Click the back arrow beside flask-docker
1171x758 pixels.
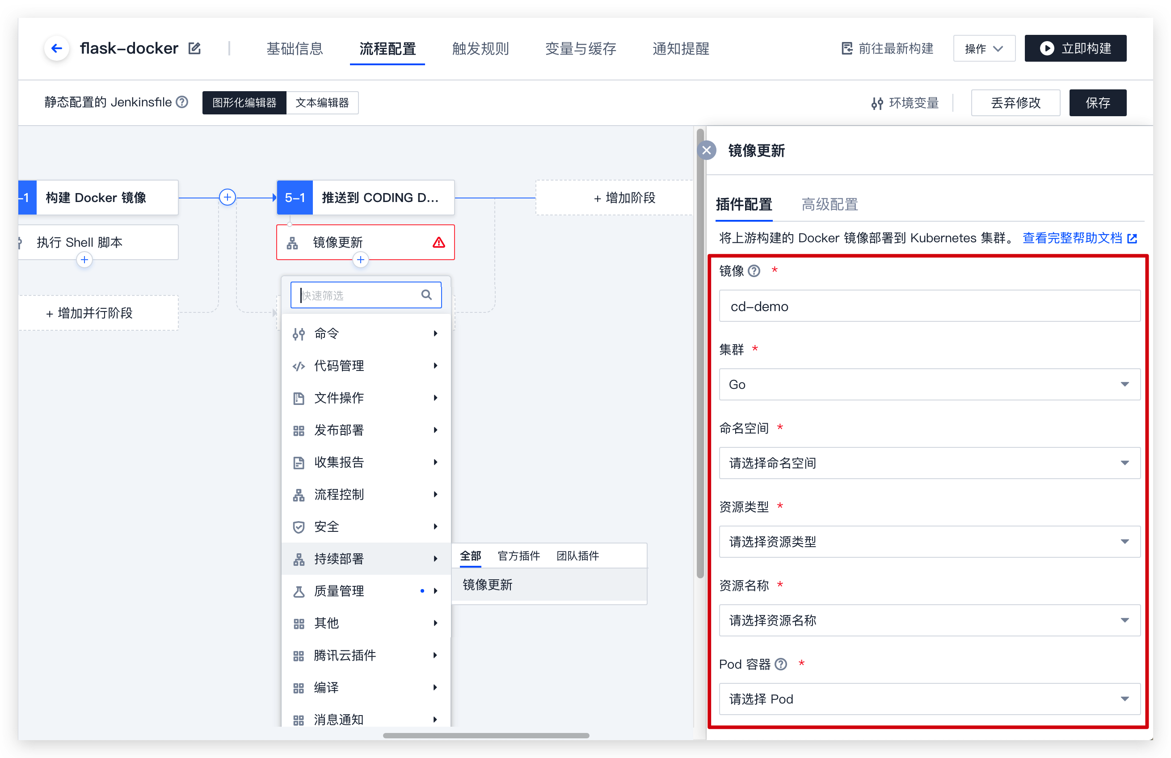[57, 48]
